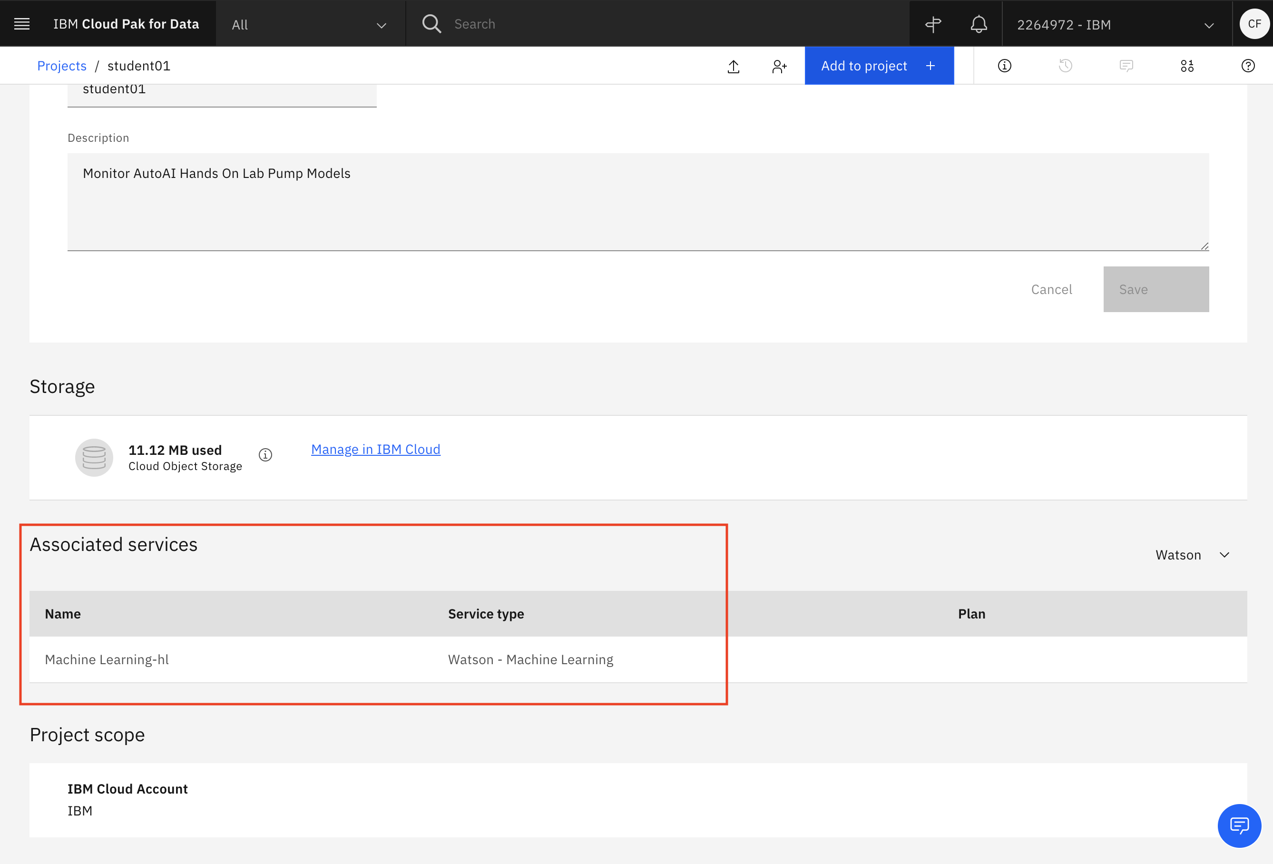Image resolution: width=1273 pixels, height=864 pixels.
Task: Click the Cancel button
Action: (1051, 289)
